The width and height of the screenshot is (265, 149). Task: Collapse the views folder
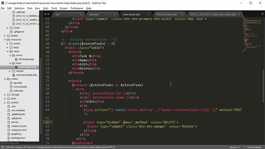(x=7, y=51)
